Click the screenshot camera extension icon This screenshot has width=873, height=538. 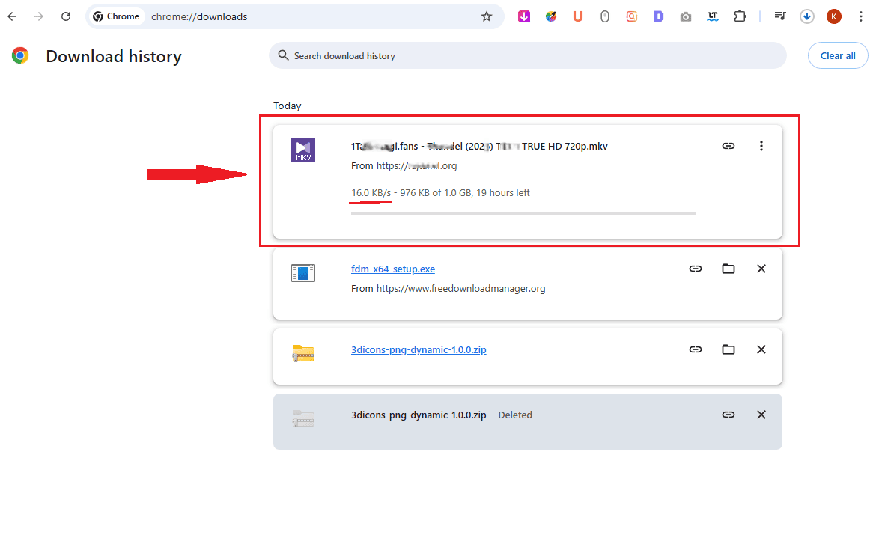point(685,16)
